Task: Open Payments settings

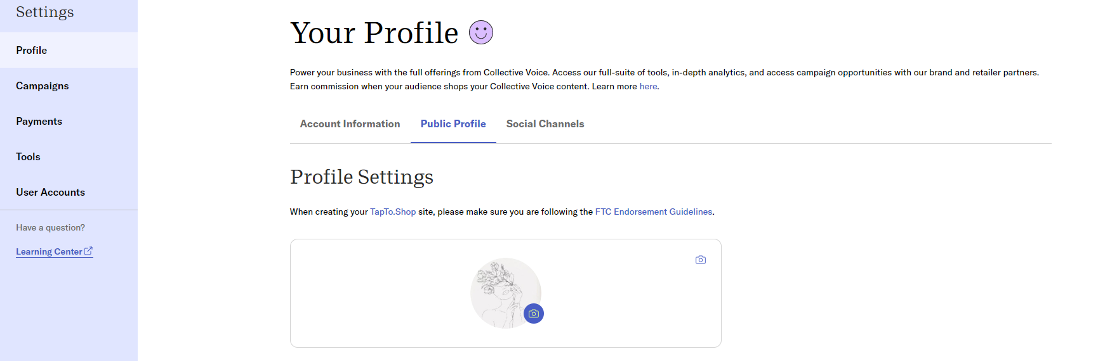Action: (69, 121)
